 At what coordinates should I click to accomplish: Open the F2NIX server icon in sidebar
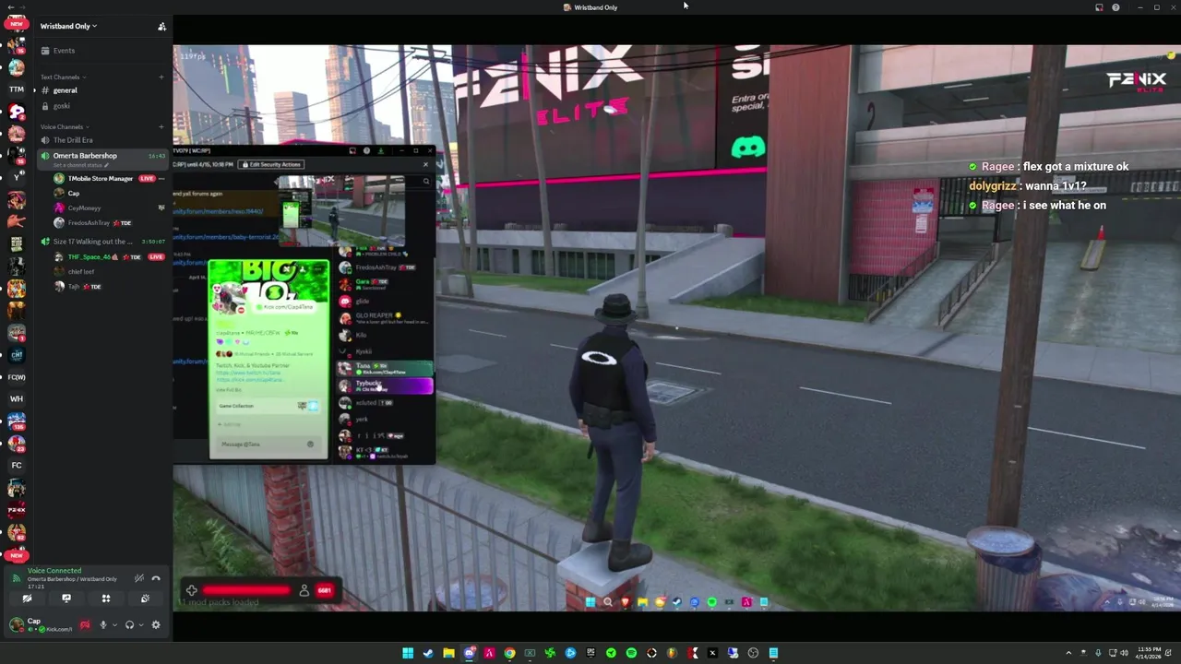pos(17,510)
